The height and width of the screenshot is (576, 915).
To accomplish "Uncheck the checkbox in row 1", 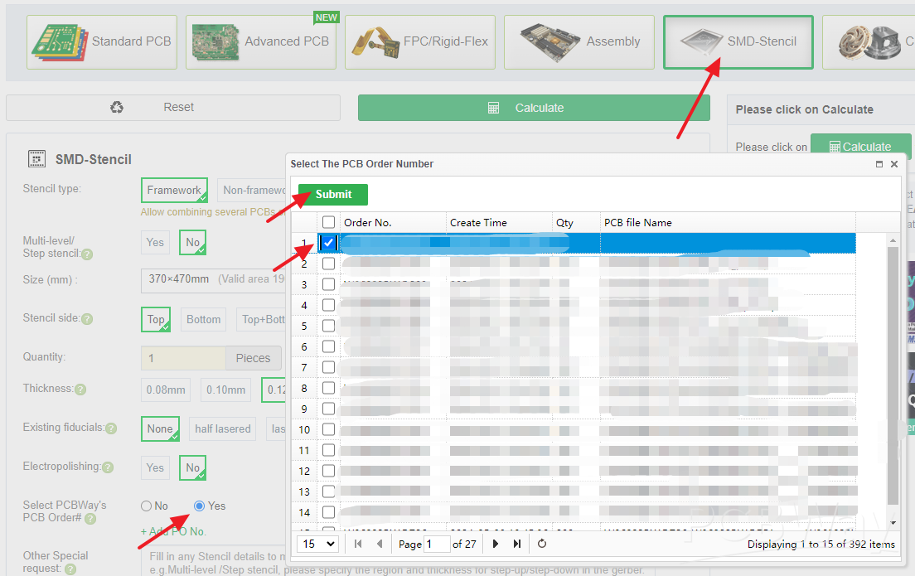I will (x=329, y=243).
